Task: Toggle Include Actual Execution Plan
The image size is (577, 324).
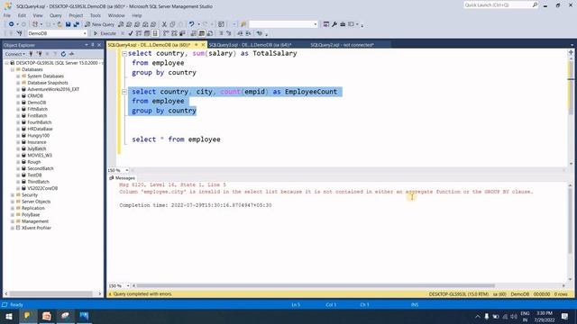Action: coord(166,33)
